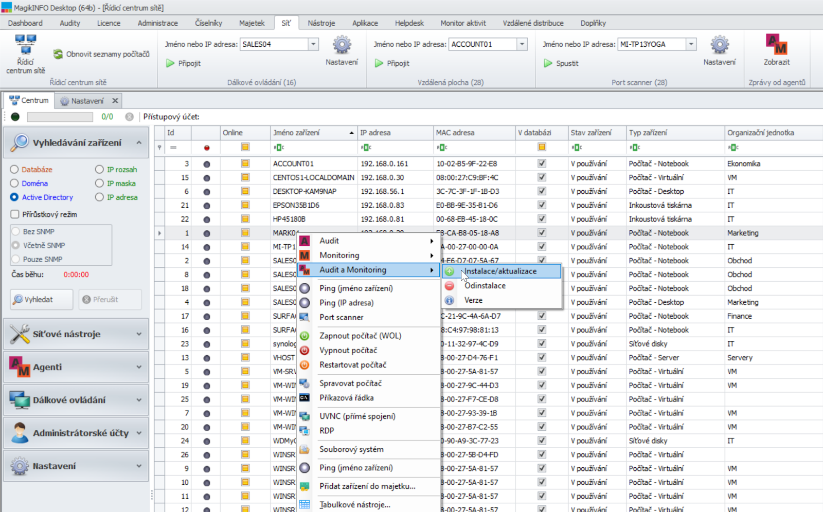Screen dimensions: 823x512
Task: Click Instalace/aktualizace submenu item
Action: pyautogui.click(x=502, y=271)
